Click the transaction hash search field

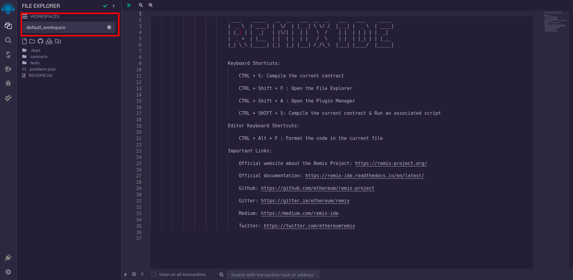(x=273, y=274)
